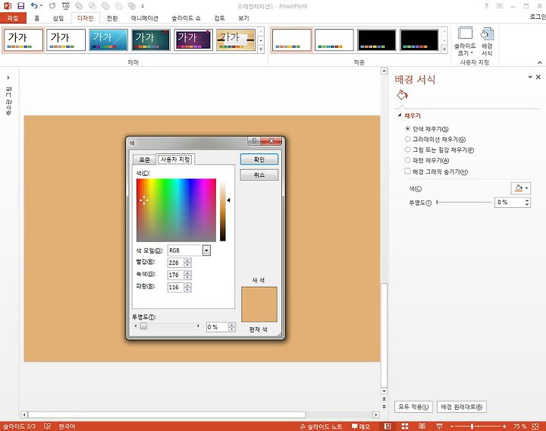Increase 빨강 value with up spinner
This screenshot has height=431, width=546.
(x=188, y=260)
